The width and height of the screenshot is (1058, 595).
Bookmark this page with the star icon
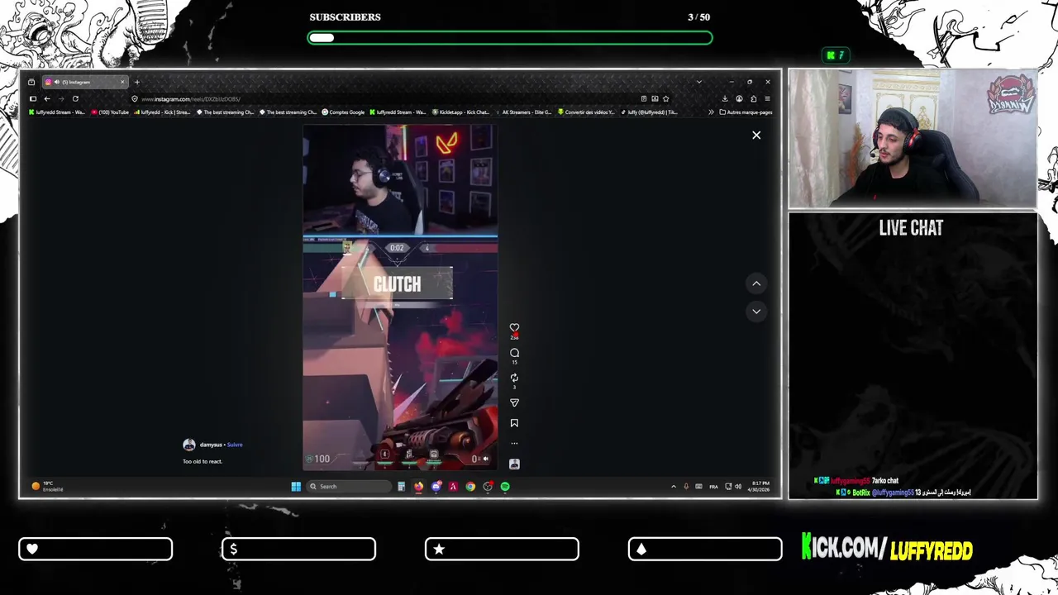(665, 98)
